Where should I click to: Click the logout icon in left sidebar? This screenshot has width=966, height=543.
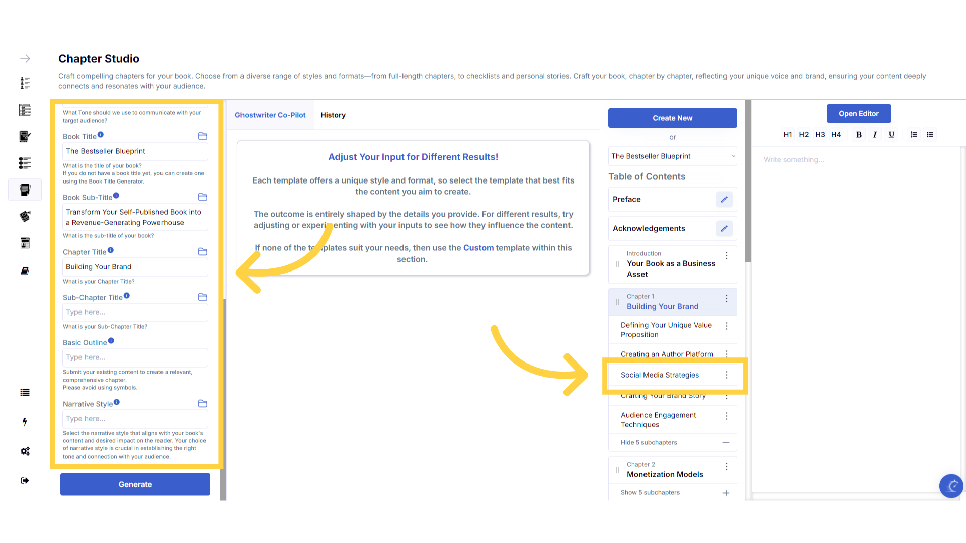click(x=25, y=481)
